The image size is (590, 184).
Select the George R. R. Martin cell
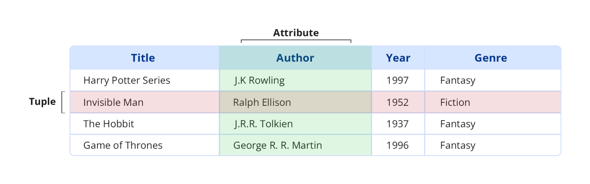278,145
